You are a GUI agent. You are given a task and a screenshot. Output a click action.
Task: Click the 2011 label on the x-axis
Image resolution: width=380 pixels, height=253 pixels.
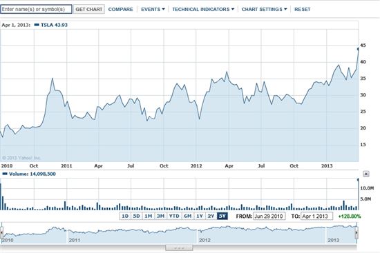[x=66, y=166]
